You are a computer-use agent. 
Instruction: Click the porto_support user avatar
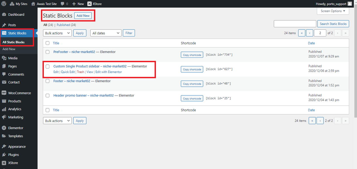350,4
